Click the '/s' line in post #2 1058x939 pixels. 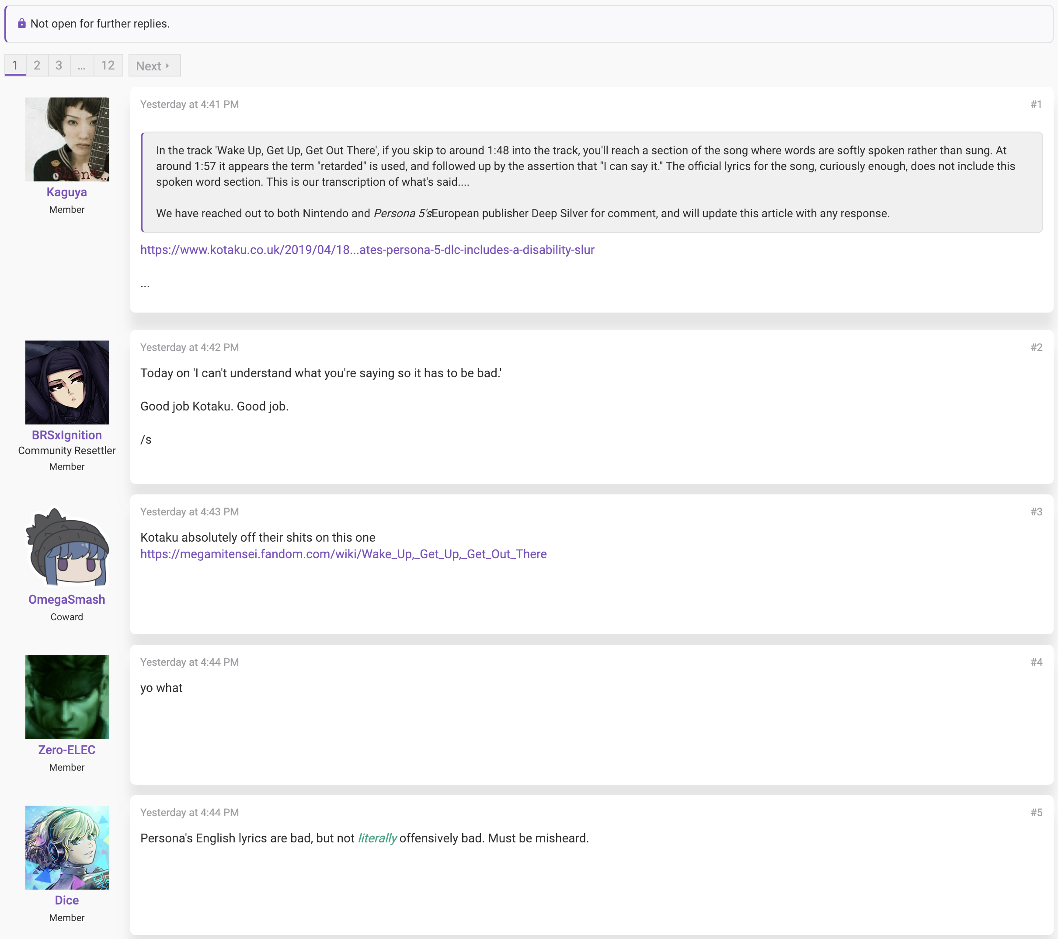point(146,440)
